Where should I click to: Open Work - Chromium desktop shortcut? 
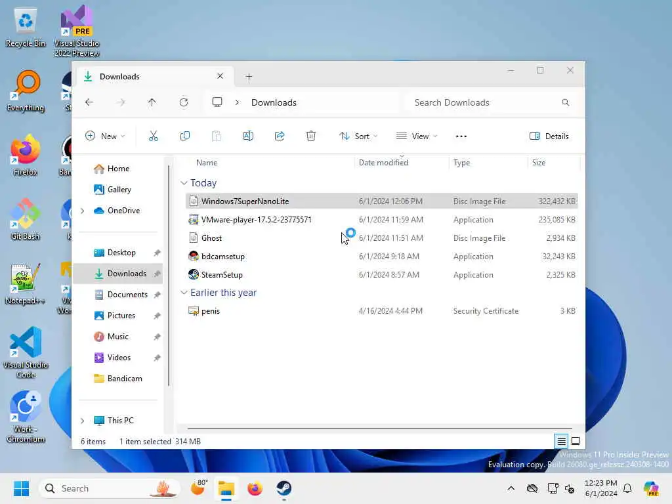tap(26, 417)
